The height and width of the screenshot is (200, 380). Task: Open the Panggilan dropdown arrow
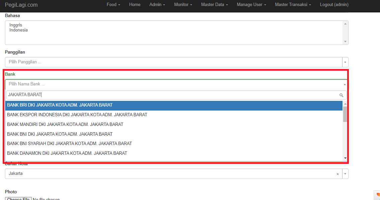pyautogui.click(x=345, y=62)
